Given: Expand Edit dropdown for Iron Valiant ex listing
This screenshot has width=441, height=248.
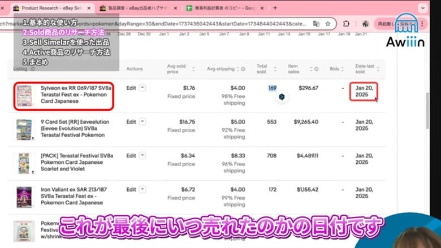Looking at the screenshot, I should point(142,189).
